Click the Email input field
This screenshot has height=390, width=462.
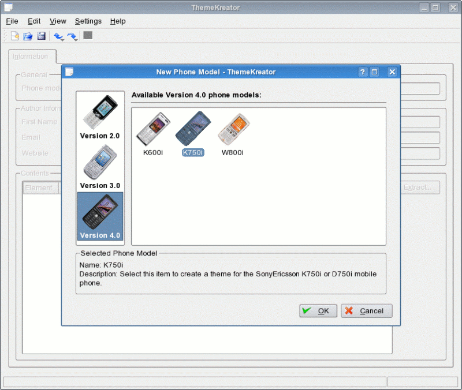[x=420, y=138]
